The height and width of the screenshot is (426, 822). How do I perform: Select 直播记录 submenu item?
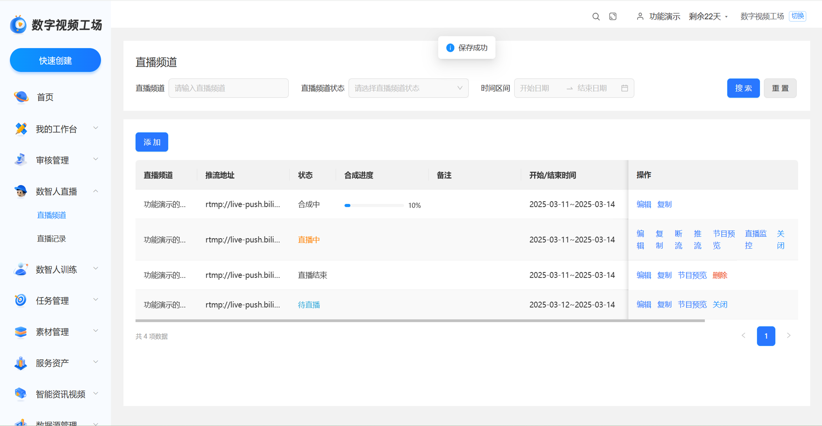[51, 238]
